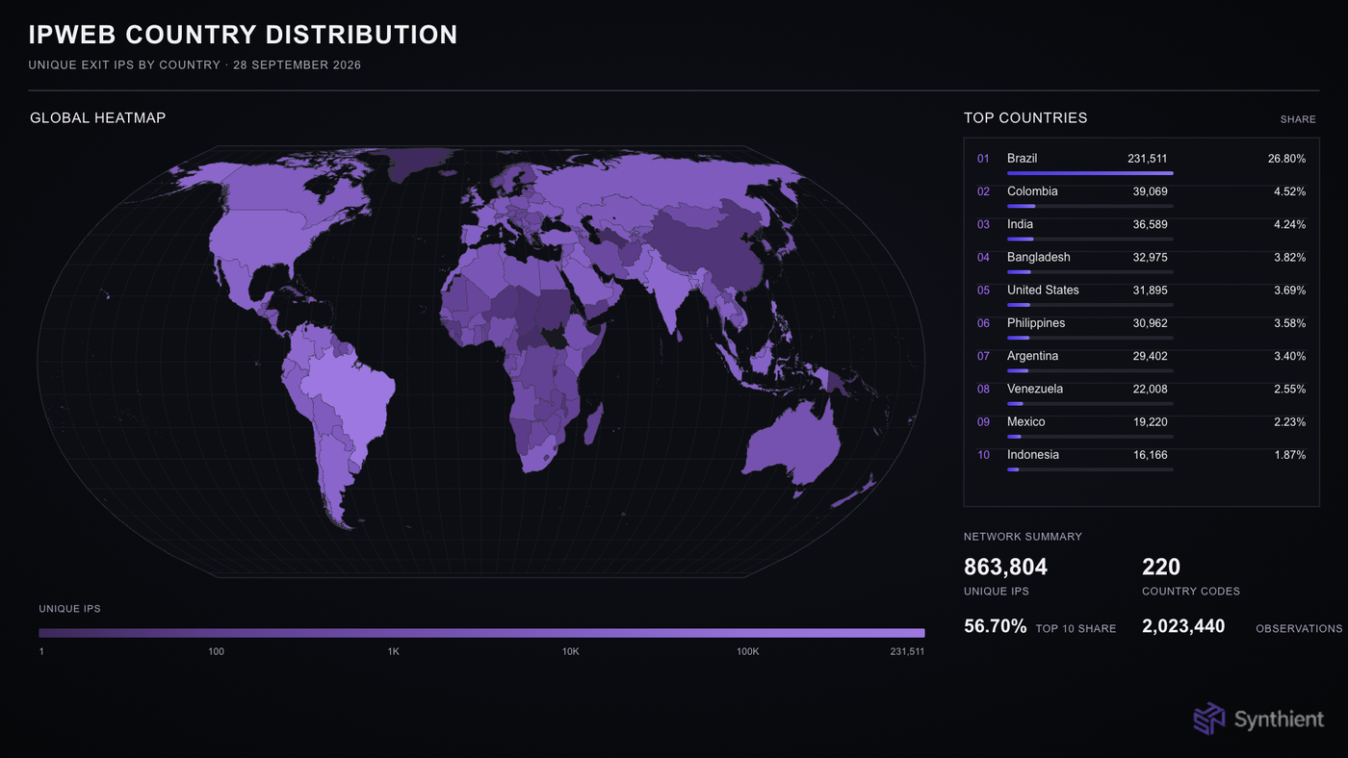This screenshot has width=1348, height=758.
Task: Click the TOP COUNTRIES heading
Action: (x=1025, y=117)
